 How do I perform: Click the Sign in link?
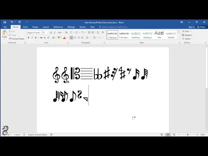coord(191,27)
